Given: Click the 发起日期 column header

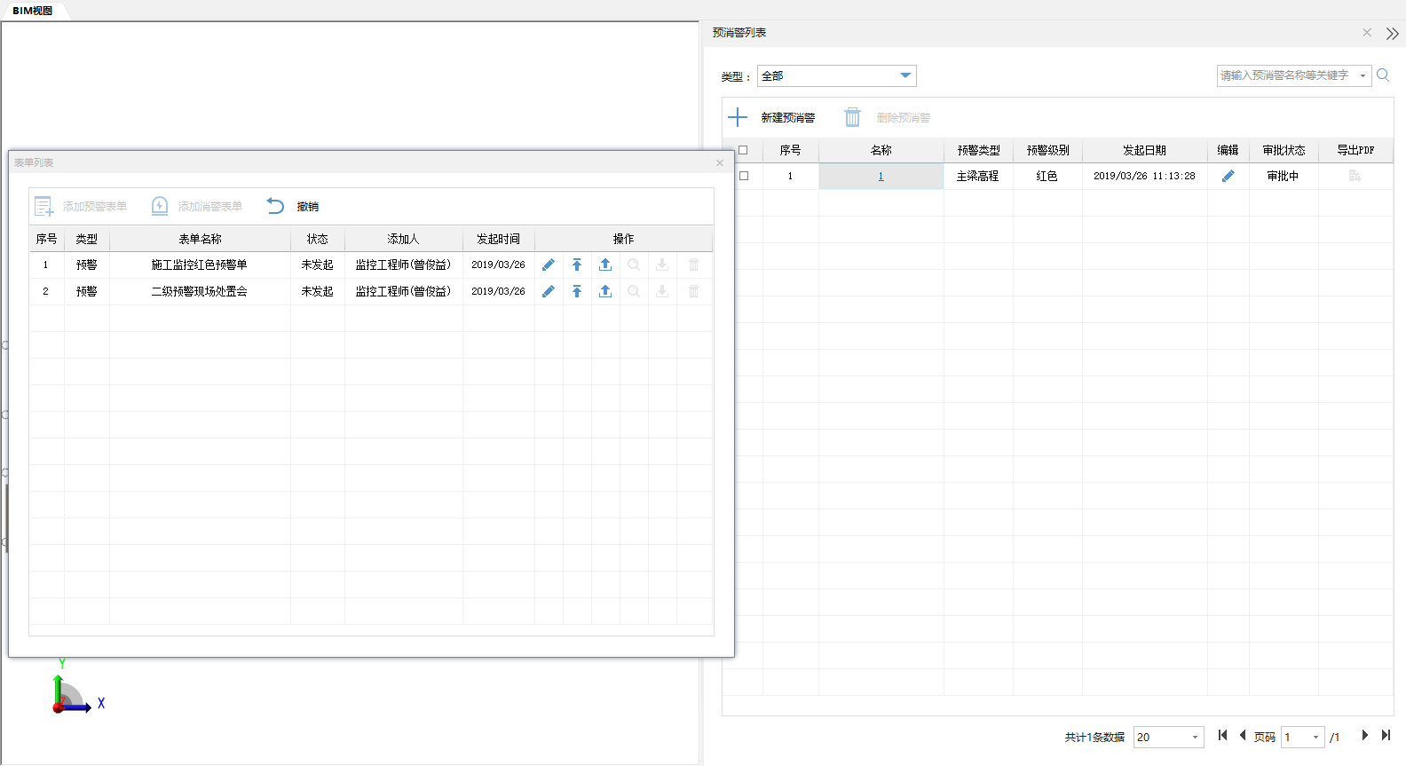Looking at the screenshot, I should (x=1144, y=150).
